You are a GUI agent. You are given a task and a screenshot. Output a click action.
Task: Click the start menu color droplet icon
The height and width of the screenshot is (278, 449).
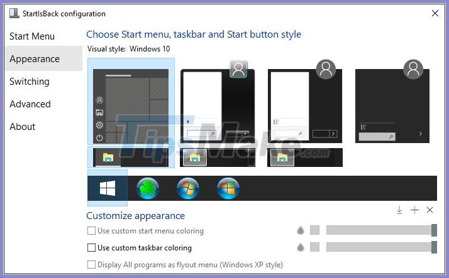301,230
